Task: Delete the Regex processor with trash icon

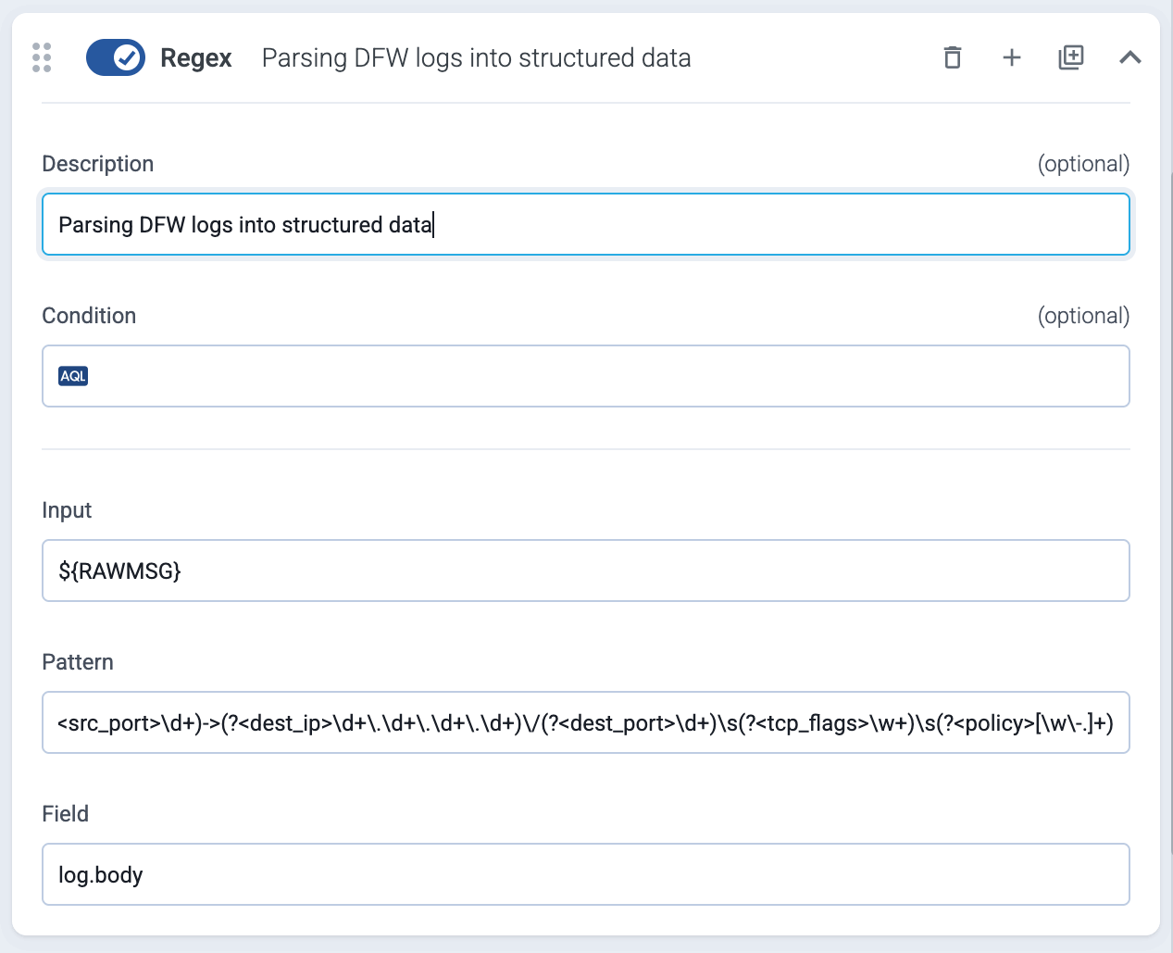Action: 953,57
